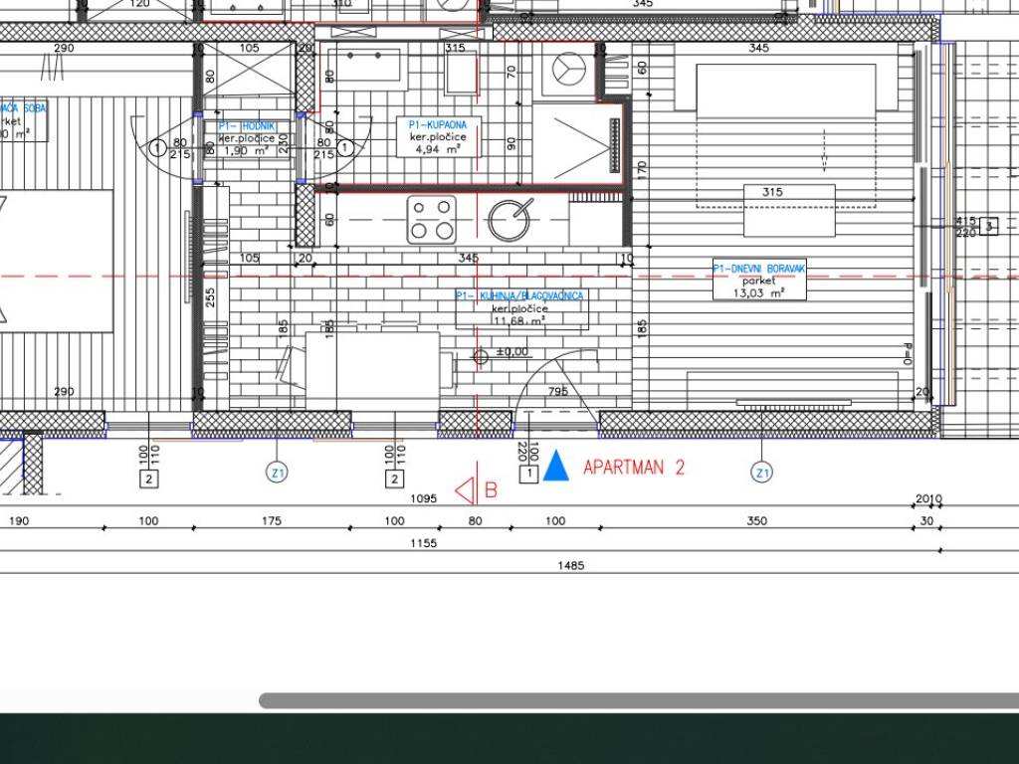Click the washing machine symbol in bathroom
The height and width of the screenshot is (764, 1019).
[570, 68]
